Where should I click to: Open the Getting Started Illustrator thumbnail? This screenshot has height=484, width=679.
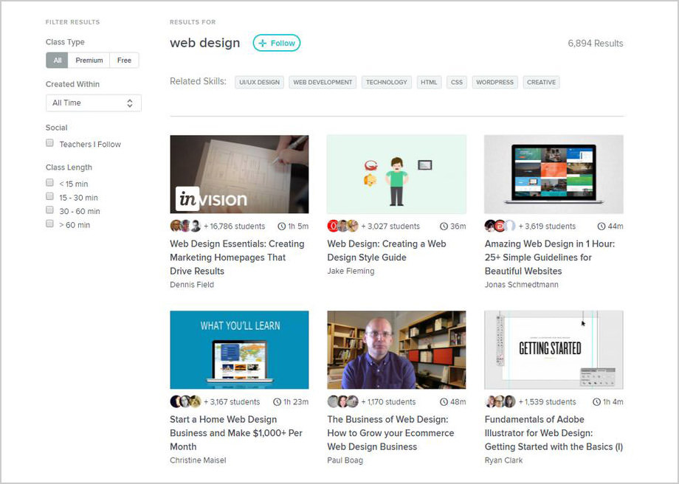[x=554, y=350]
